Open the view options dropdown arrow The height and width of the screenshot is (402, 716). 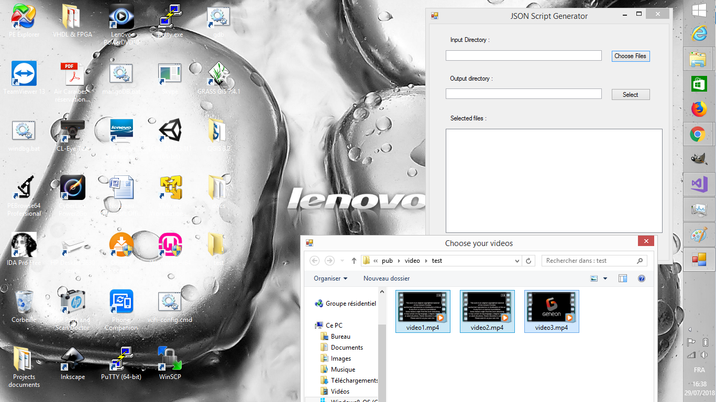(x=605, y=278)
